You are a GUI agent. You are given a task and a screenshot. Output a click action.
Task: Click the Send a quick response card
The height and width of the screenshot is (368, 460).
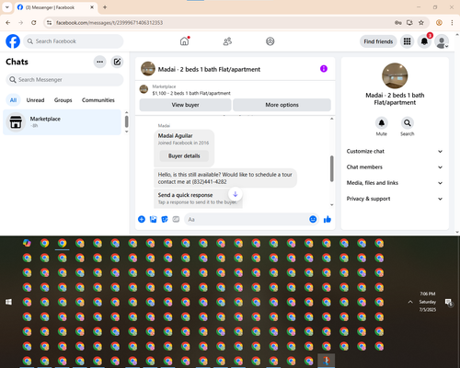pos(198,199)
